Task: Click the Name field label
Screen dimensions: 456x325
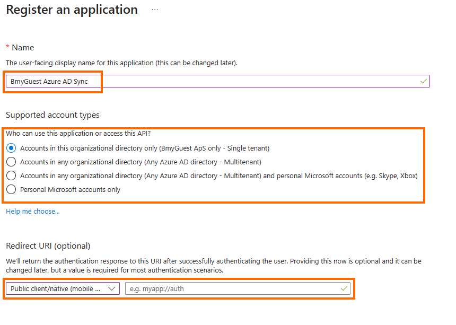Action: coord(23,47)
